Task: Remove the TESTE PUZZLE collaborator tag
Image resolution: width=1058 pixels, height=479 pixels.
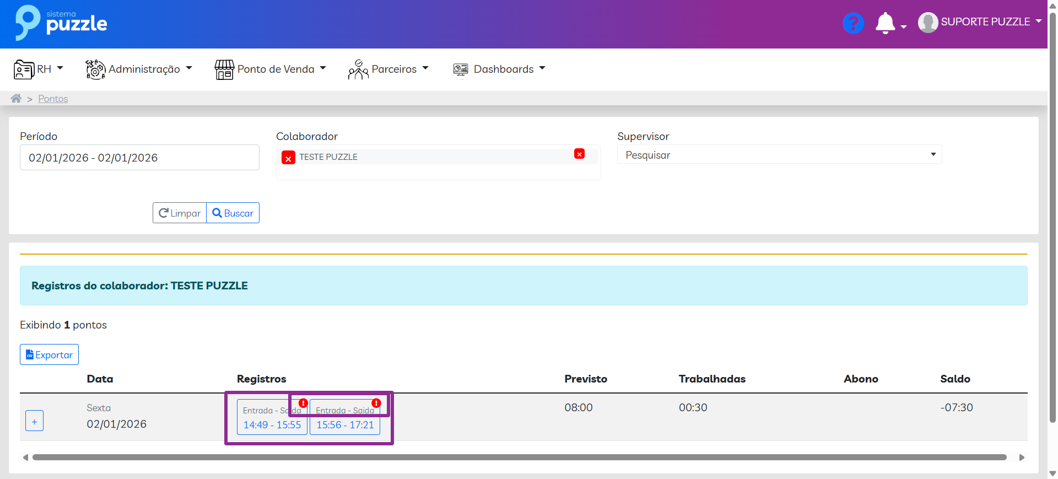Action: 288,158
